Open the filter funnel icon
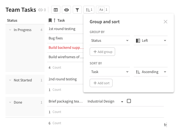This screenshot has height=132, width=191. pos(77,10)
